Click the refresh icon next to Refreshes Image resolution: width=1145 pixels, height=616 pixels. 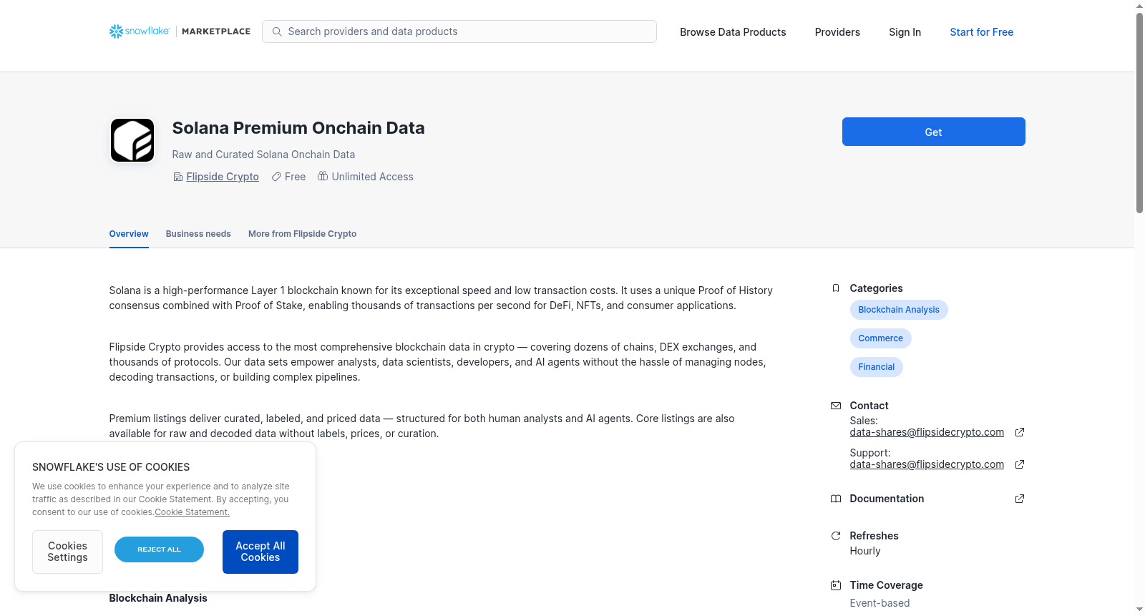[836, 536]
